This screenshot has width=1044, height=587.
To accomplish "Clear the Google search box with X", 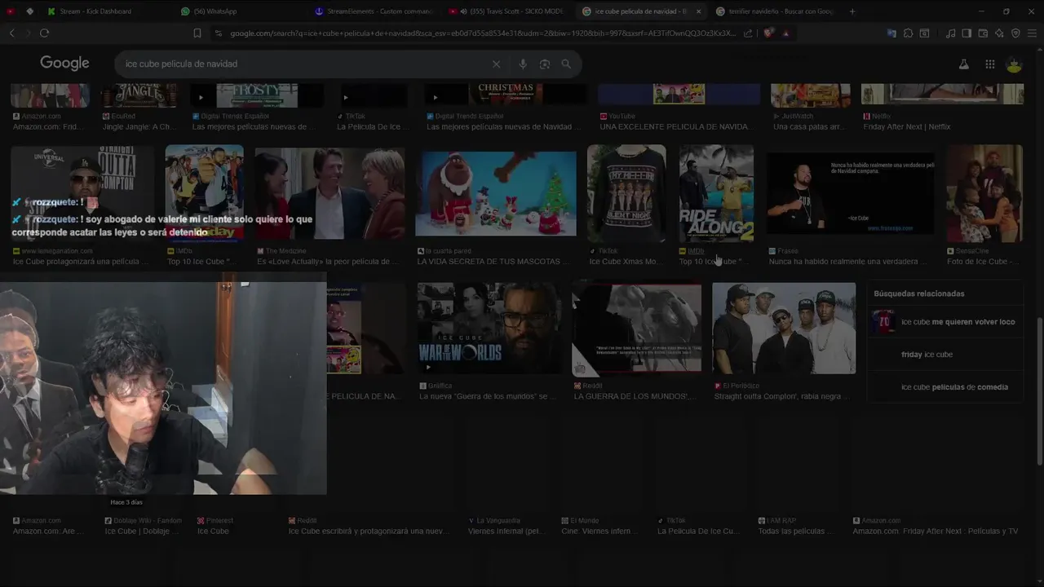I will [x=496, y=64].
